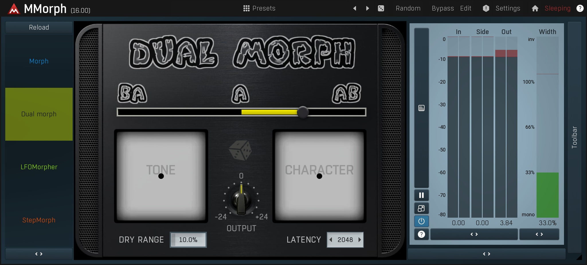Toggle the blue power button in the meter panel
Image resolution: width=587 pixels, height=265 pixels.
pos(421,221)
